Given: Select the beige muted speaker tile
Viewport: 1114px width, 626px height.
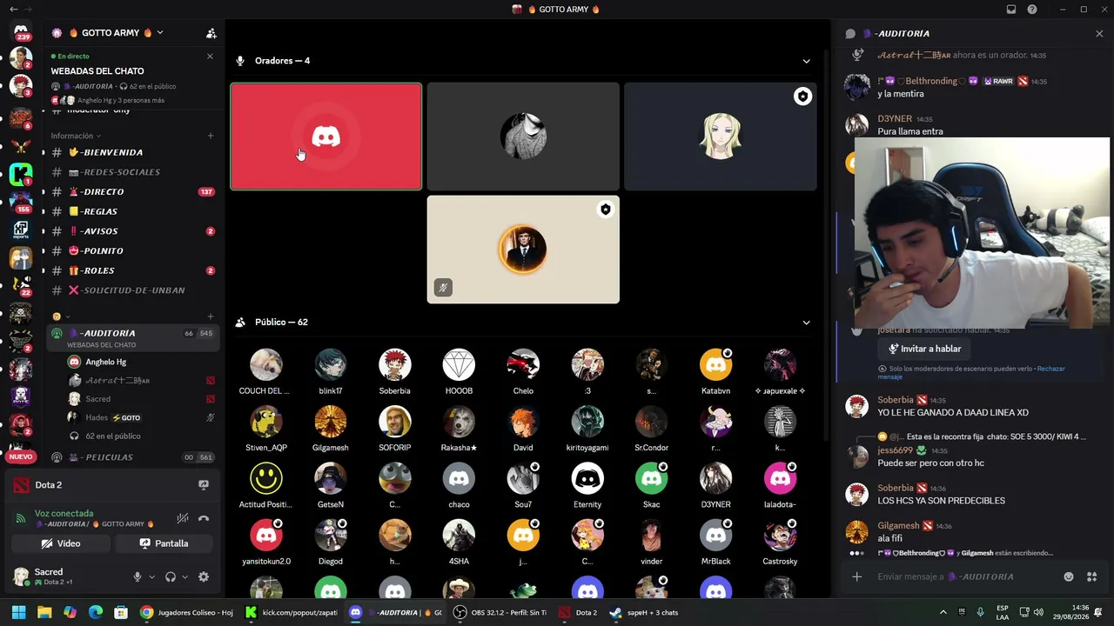Looking at the screenshot, I should point(523,250).
